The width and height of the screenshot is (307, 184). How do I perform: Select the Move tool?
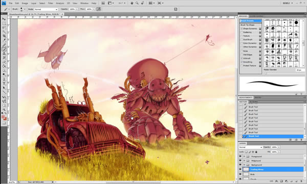(4, 19)
